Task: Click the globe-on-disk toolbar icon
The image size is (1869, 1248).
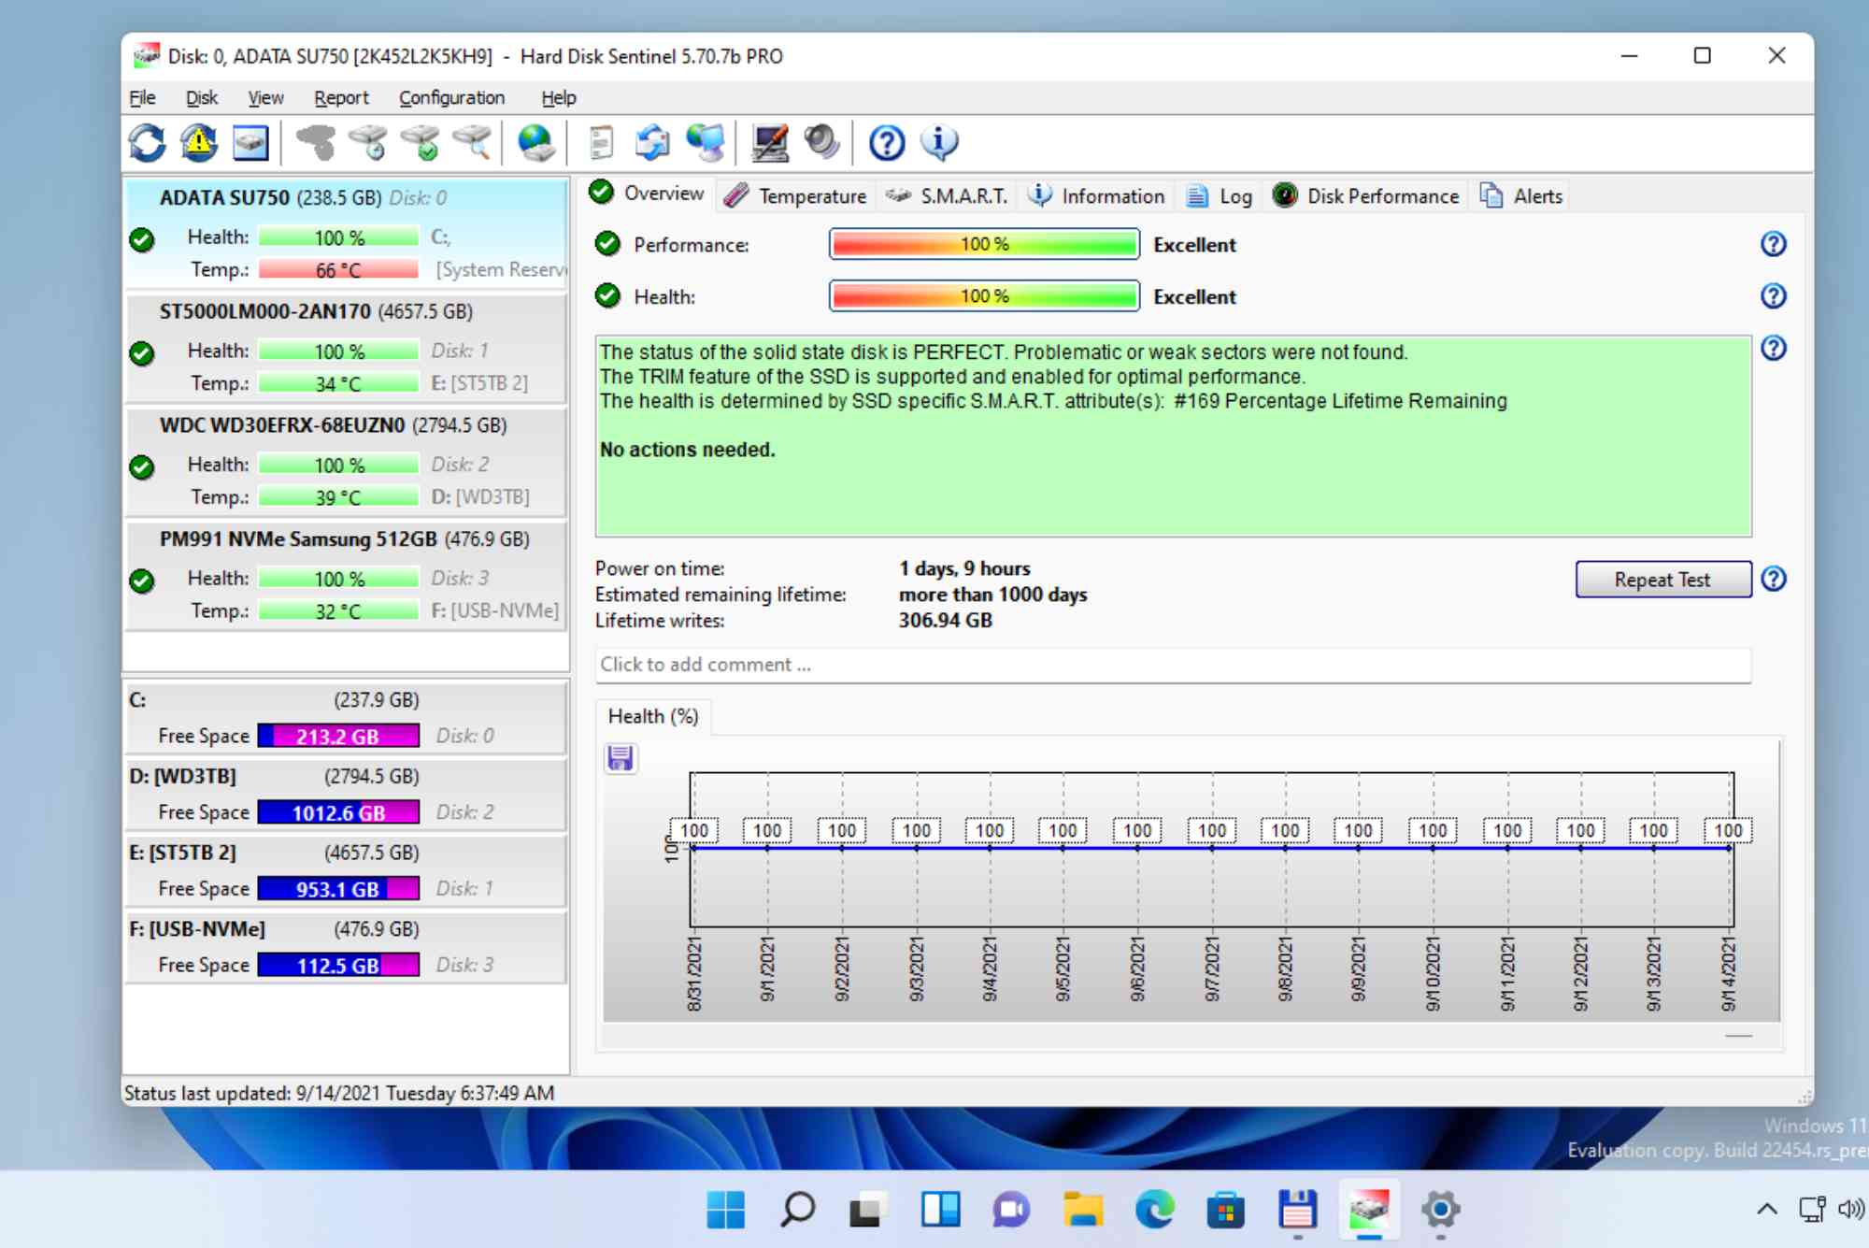Action: (536, 143)
